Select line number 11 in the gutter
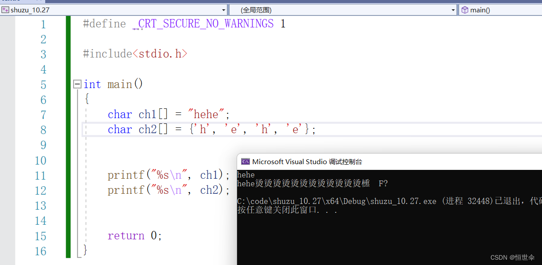The image size is (542, 265). coord(40,176)
